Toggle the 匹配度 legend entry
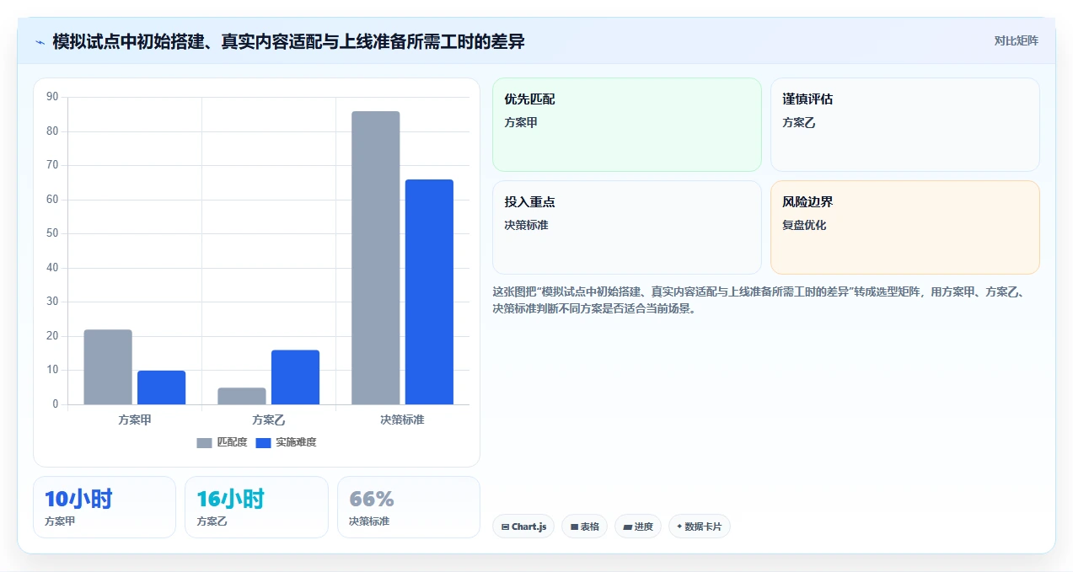Viewport: 1073px width, 572px height. tap(222, 442)
